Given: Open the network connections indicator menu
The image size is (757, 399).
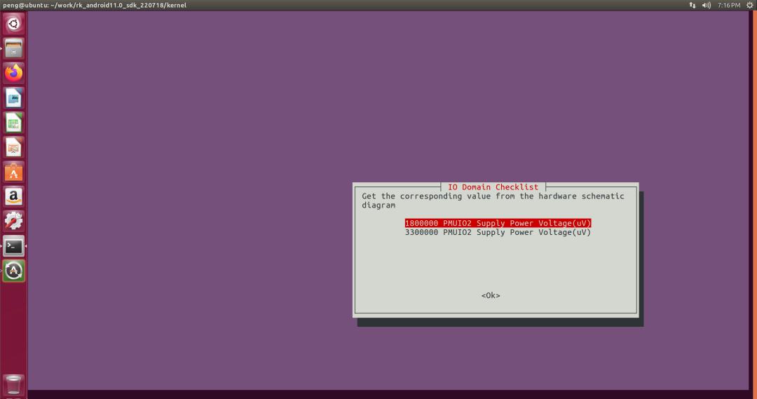Looking at the screenshot, I should point(693,5).
